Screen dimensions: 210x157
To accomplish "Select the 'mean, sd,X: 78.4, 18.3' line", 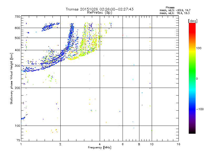I will point(175,13).
